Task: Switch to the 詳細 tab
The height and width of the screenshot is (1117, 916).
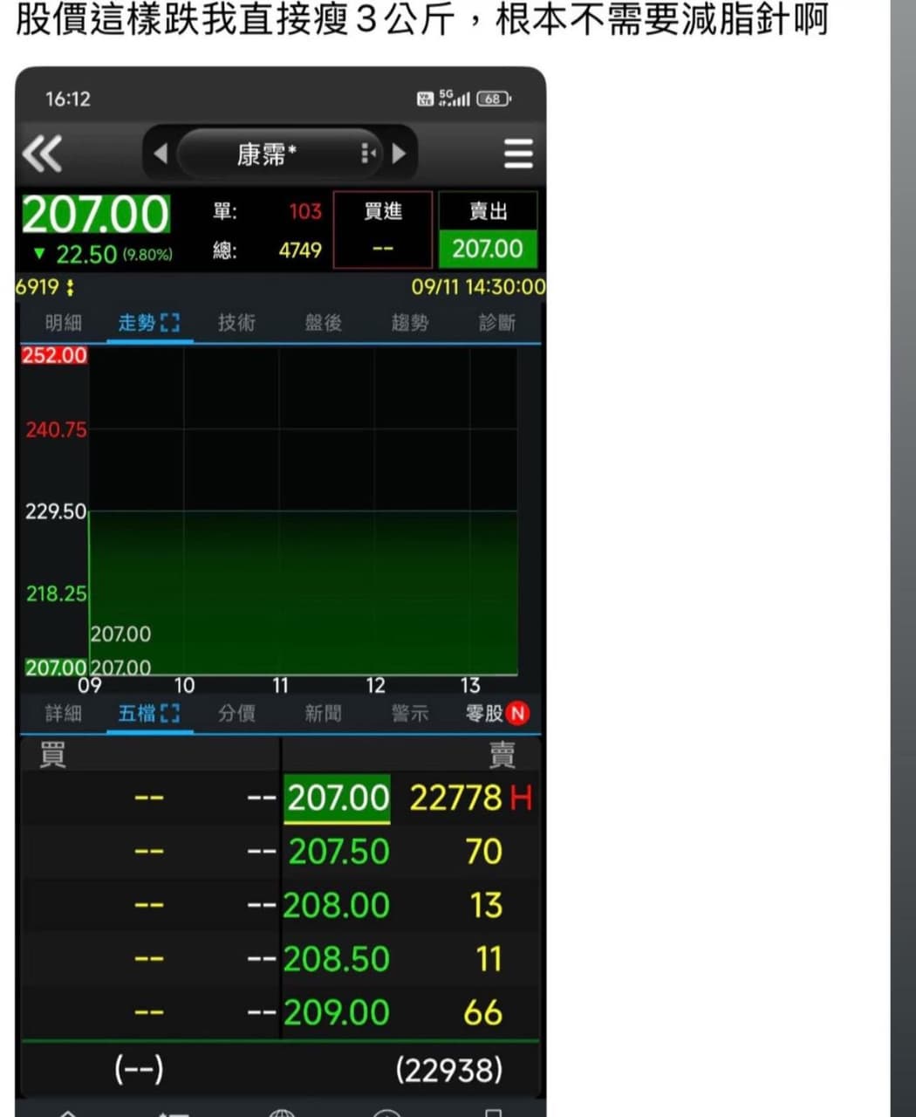Action: [x=63, y=714]
